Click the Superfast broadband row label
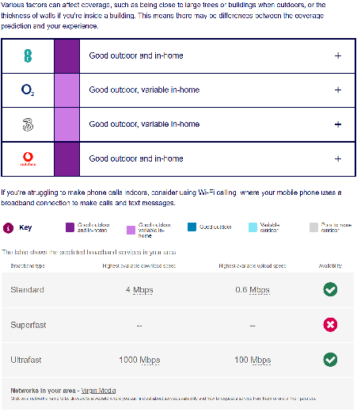Viewport: 357px width, 412px height. point(28,325)
